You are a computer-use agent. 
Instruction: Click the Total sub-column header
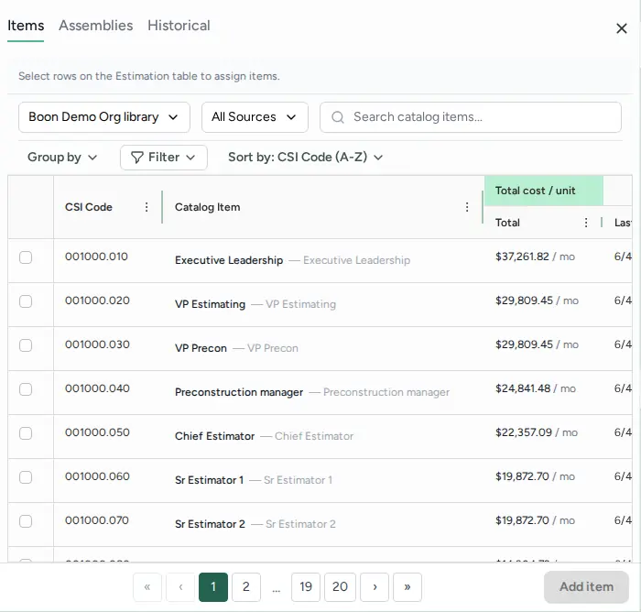point(507,223)
